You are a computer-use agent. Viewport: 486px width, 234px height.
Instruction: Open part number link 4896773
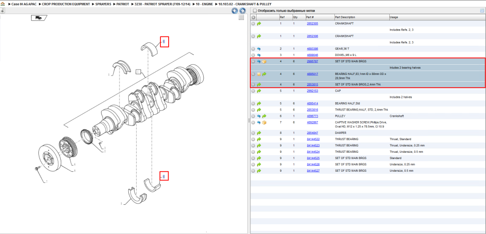point(312,116)
